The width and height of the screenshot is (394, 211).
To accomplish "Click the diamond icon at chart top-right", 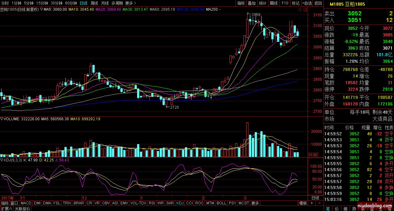I will (x=300, y=10).
